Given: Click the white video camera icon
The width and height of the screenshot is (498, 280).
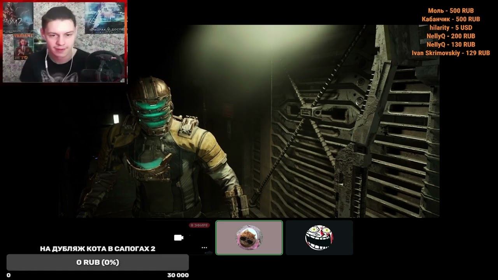Looking at the screenshot, I should (x=179, y=238).
